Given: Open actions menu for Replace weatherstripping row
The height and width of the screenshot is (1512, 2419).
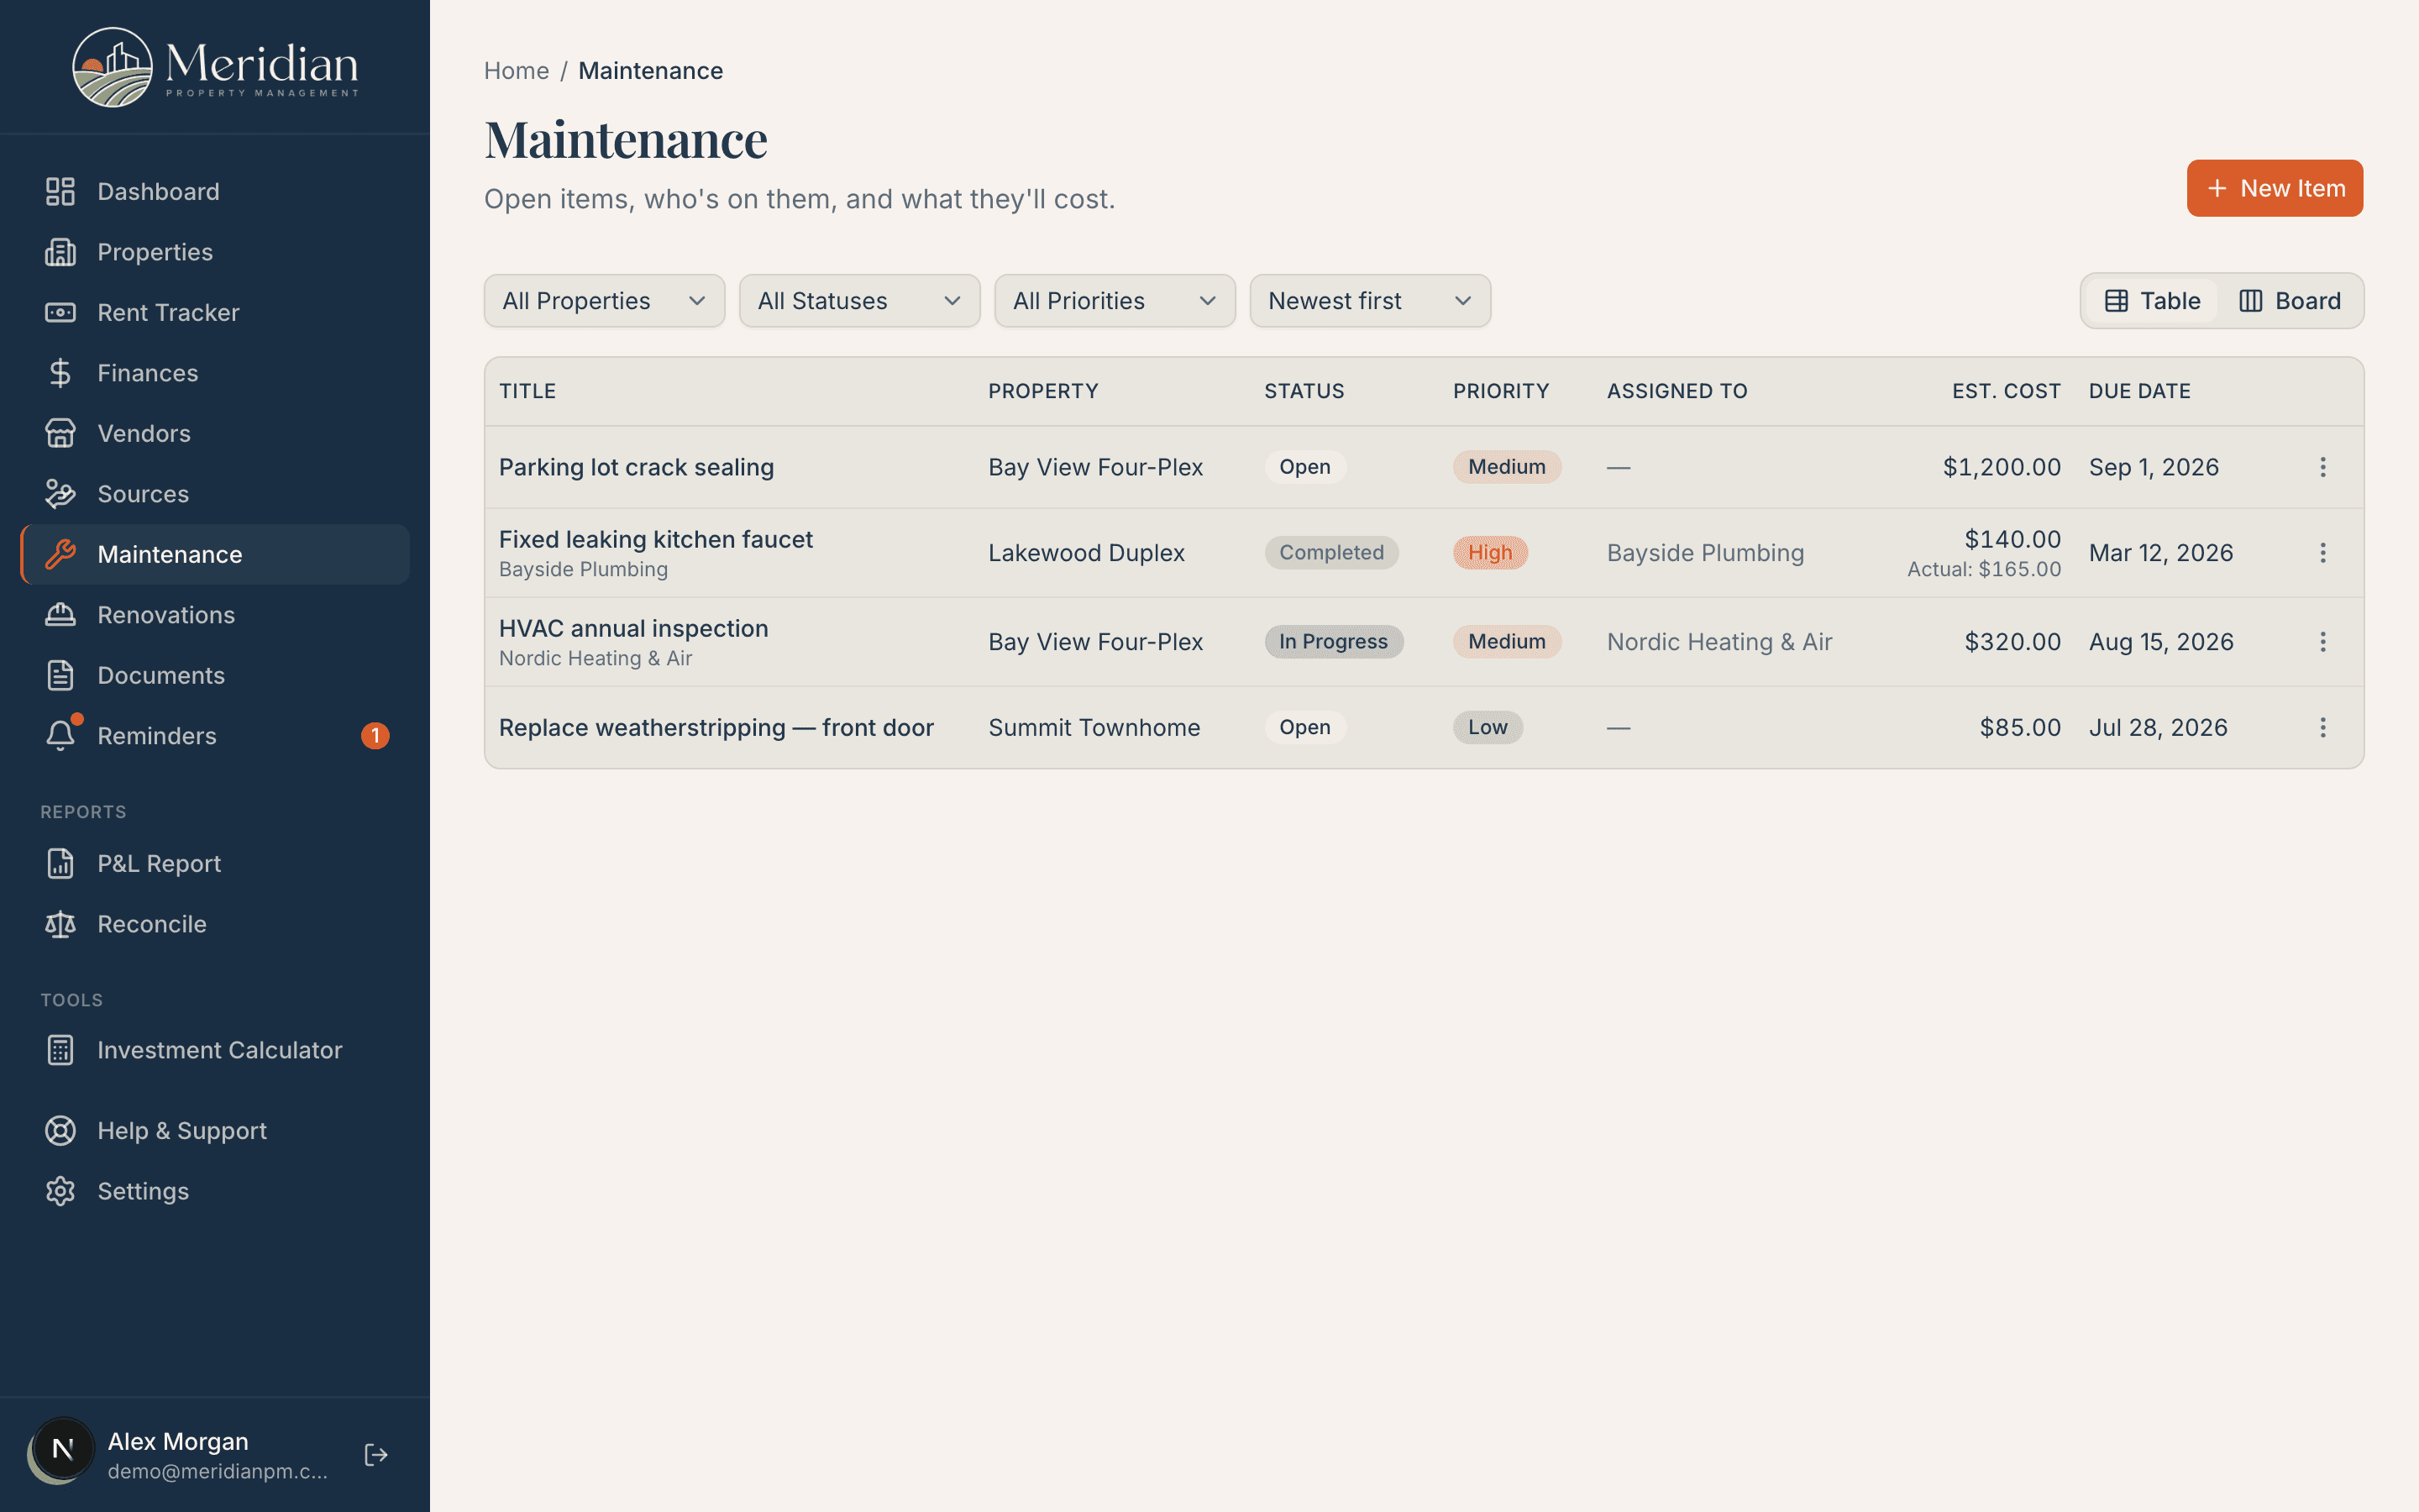Looking at the screenshot, I should [2322, 727].
